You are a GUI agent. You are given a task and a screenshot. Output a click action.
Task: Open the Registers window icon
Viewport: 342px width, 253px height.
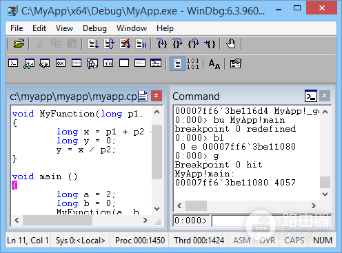[x=61, y=63]
